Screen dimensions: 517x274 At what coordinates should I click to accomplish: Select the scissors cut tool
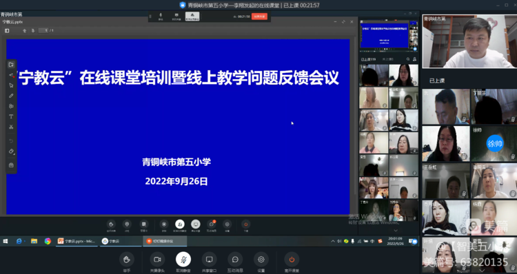[11, 127]
